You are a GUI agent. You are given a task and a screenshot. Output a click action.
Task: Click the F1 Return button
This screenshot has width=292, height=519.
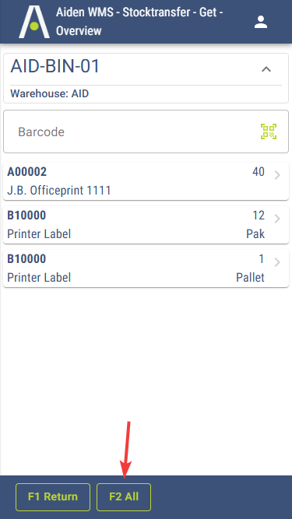point(53,496)
